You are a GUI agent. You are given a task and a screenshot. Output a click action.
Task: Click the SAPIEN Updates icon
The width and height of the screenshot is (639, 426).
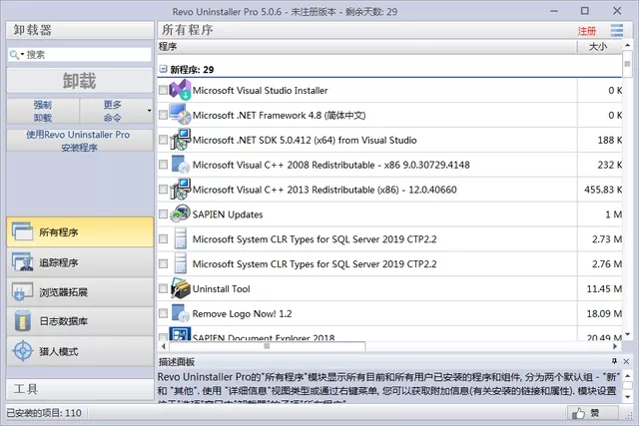180,214
